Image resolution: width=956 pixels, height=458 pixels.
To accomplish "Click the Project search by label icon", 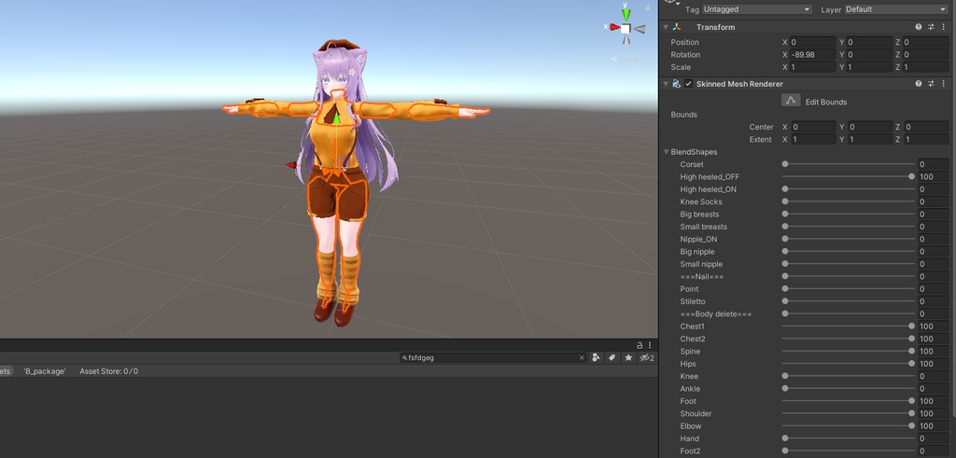I will pos(612,358).
